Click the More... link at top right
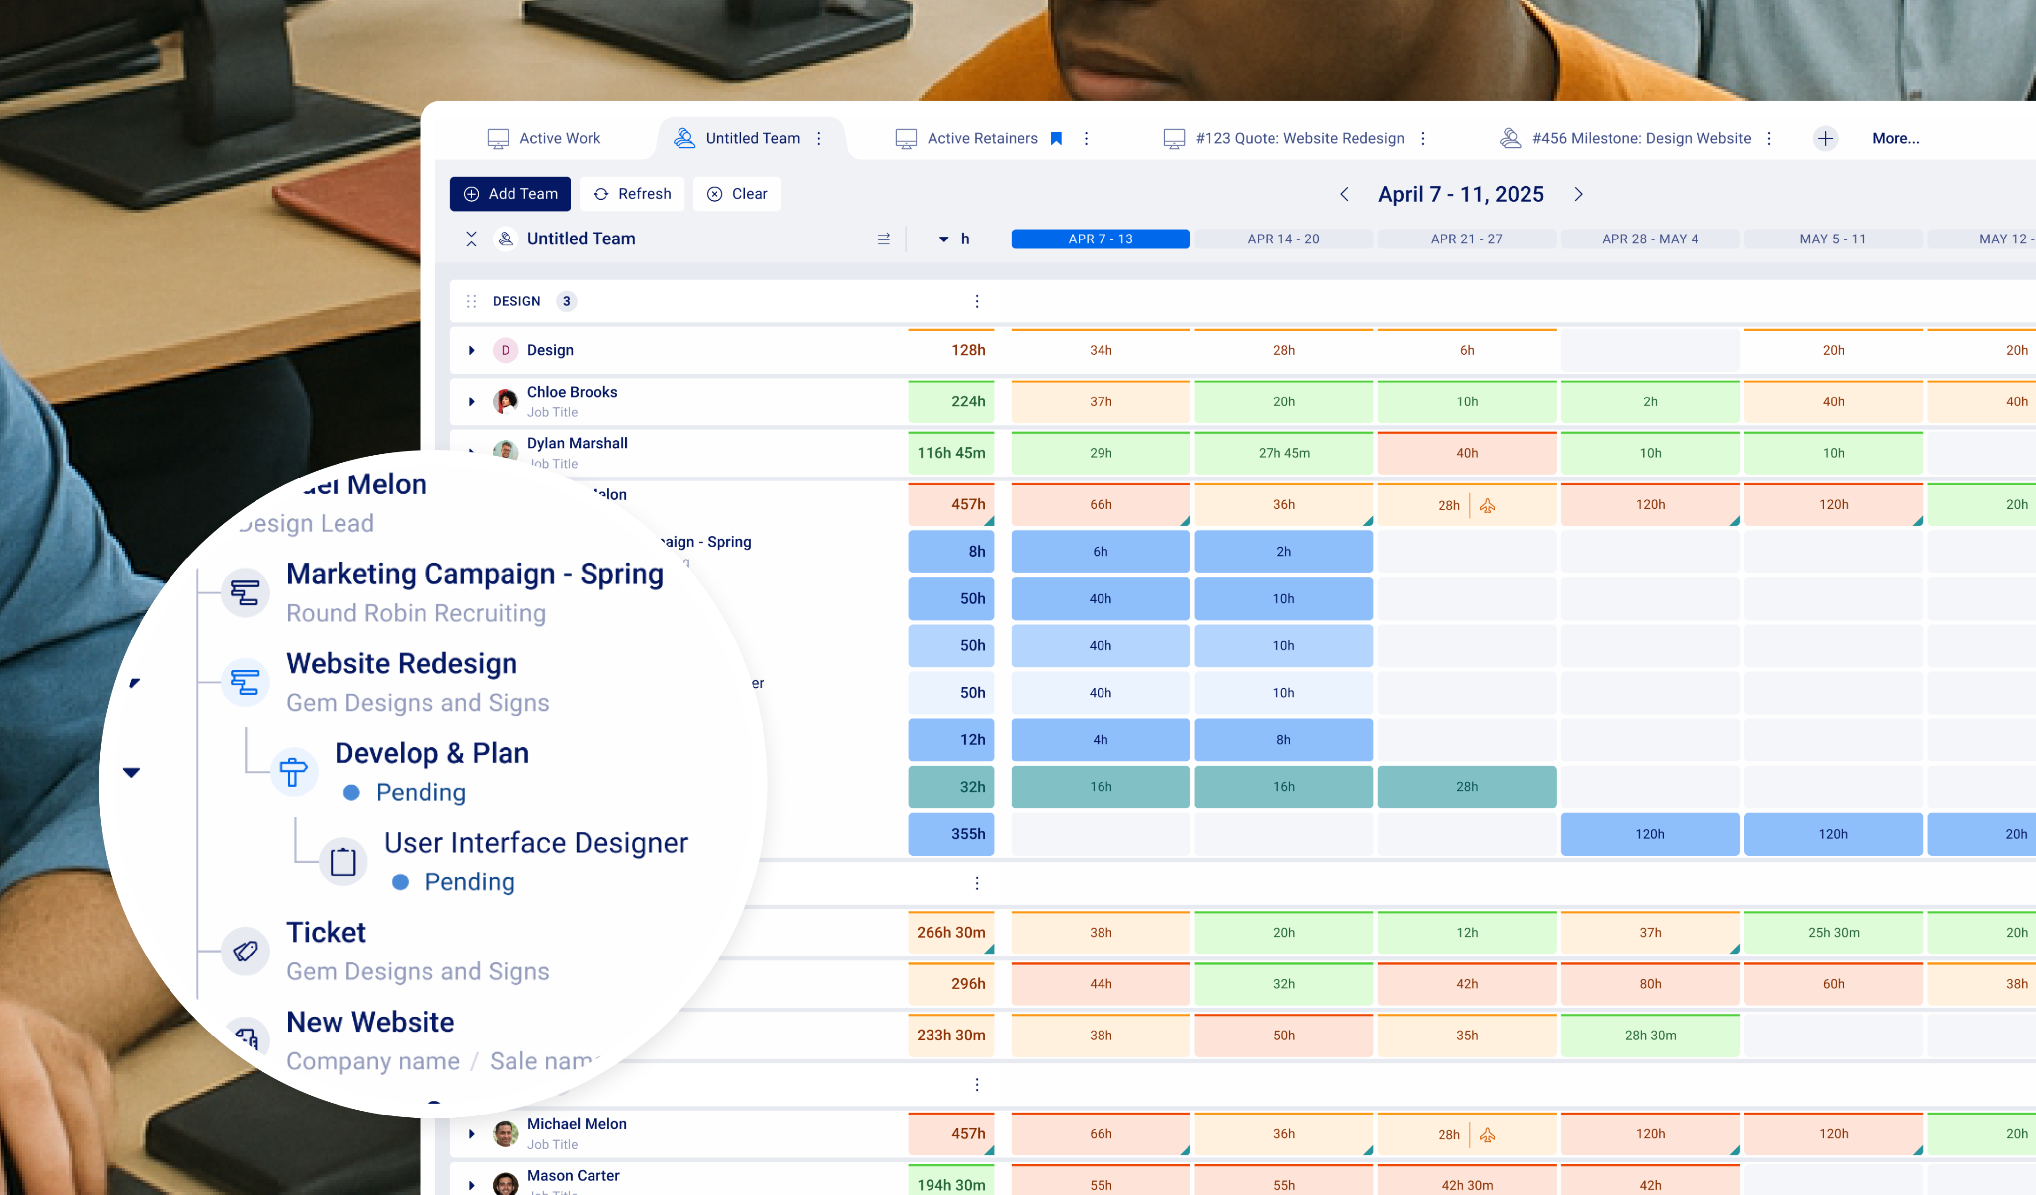This screenshot has width=2036, height=1195. pos(1895,138)
